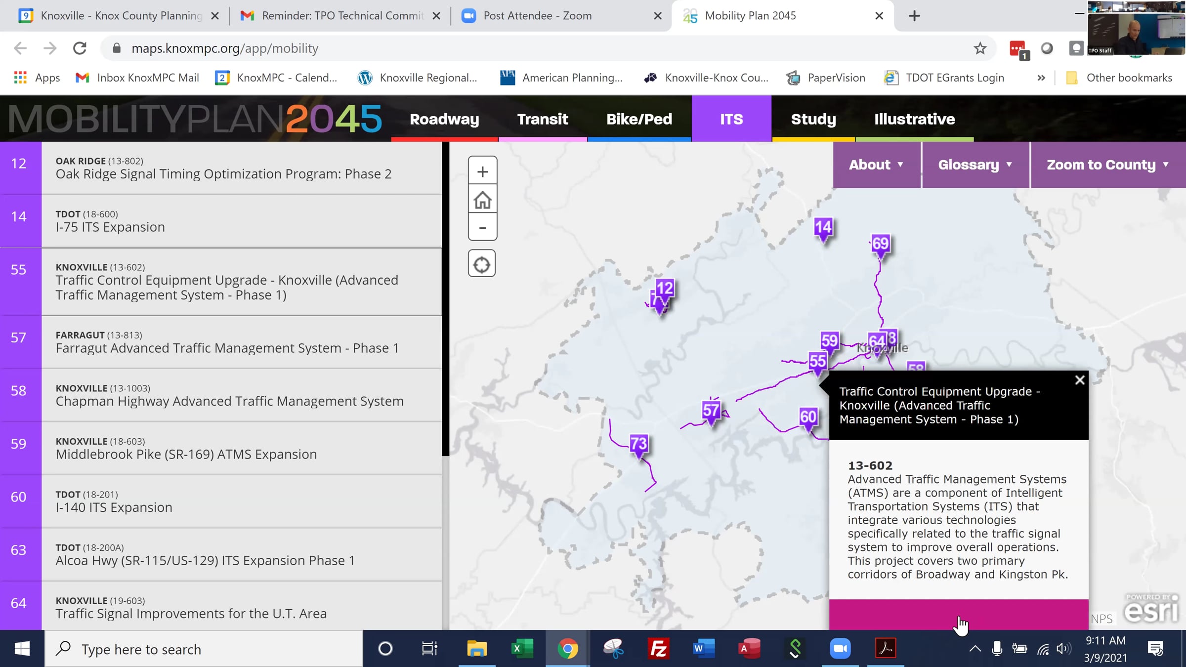Click the Windows search box
Image resolution: width=1186 pixels, height=667 pixels.
pyautogui.click(x=204, y=649)
